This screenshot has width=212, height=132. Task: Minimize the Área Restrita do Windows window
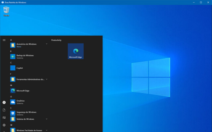pyautogui.click(x=194, y=2)
